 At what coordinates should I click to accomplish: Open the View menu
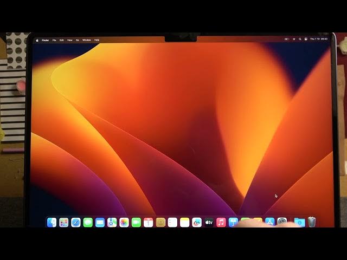(70, 40)
